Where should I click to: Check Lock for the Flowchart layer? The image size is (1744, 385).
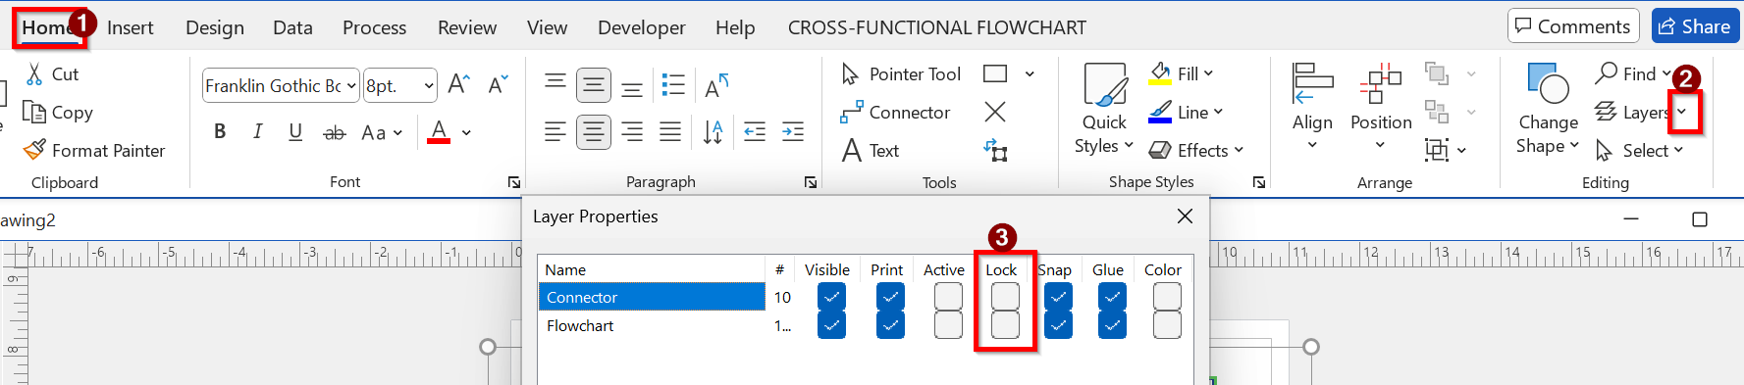[1005, 325]
